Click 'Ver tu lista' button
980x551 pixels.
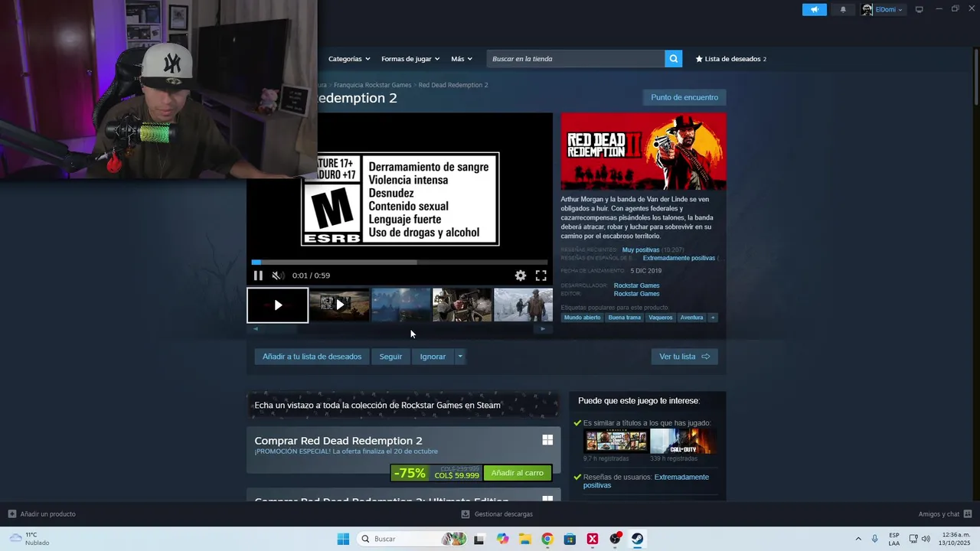click(684, 357)
